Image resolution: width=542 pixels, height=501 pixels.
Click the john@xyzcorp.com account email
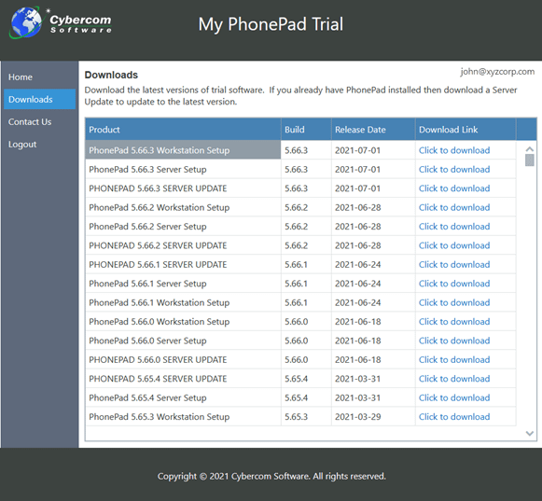[497, 72]
